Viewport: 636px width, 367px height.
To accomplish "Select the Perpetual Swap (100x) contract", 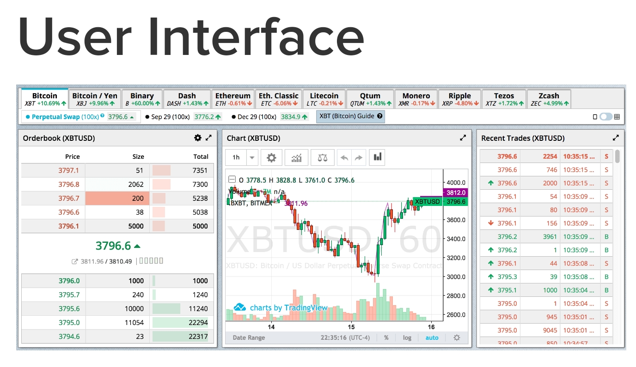I will (80, 117).
